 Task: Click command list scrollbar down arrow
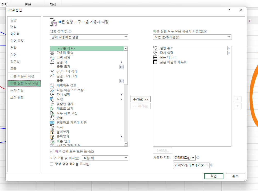pyautogui.click(x=126, y=144)
